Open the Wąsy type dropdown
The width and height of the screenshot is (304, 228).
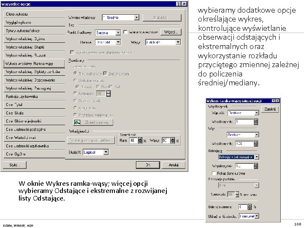pos(178,42)
